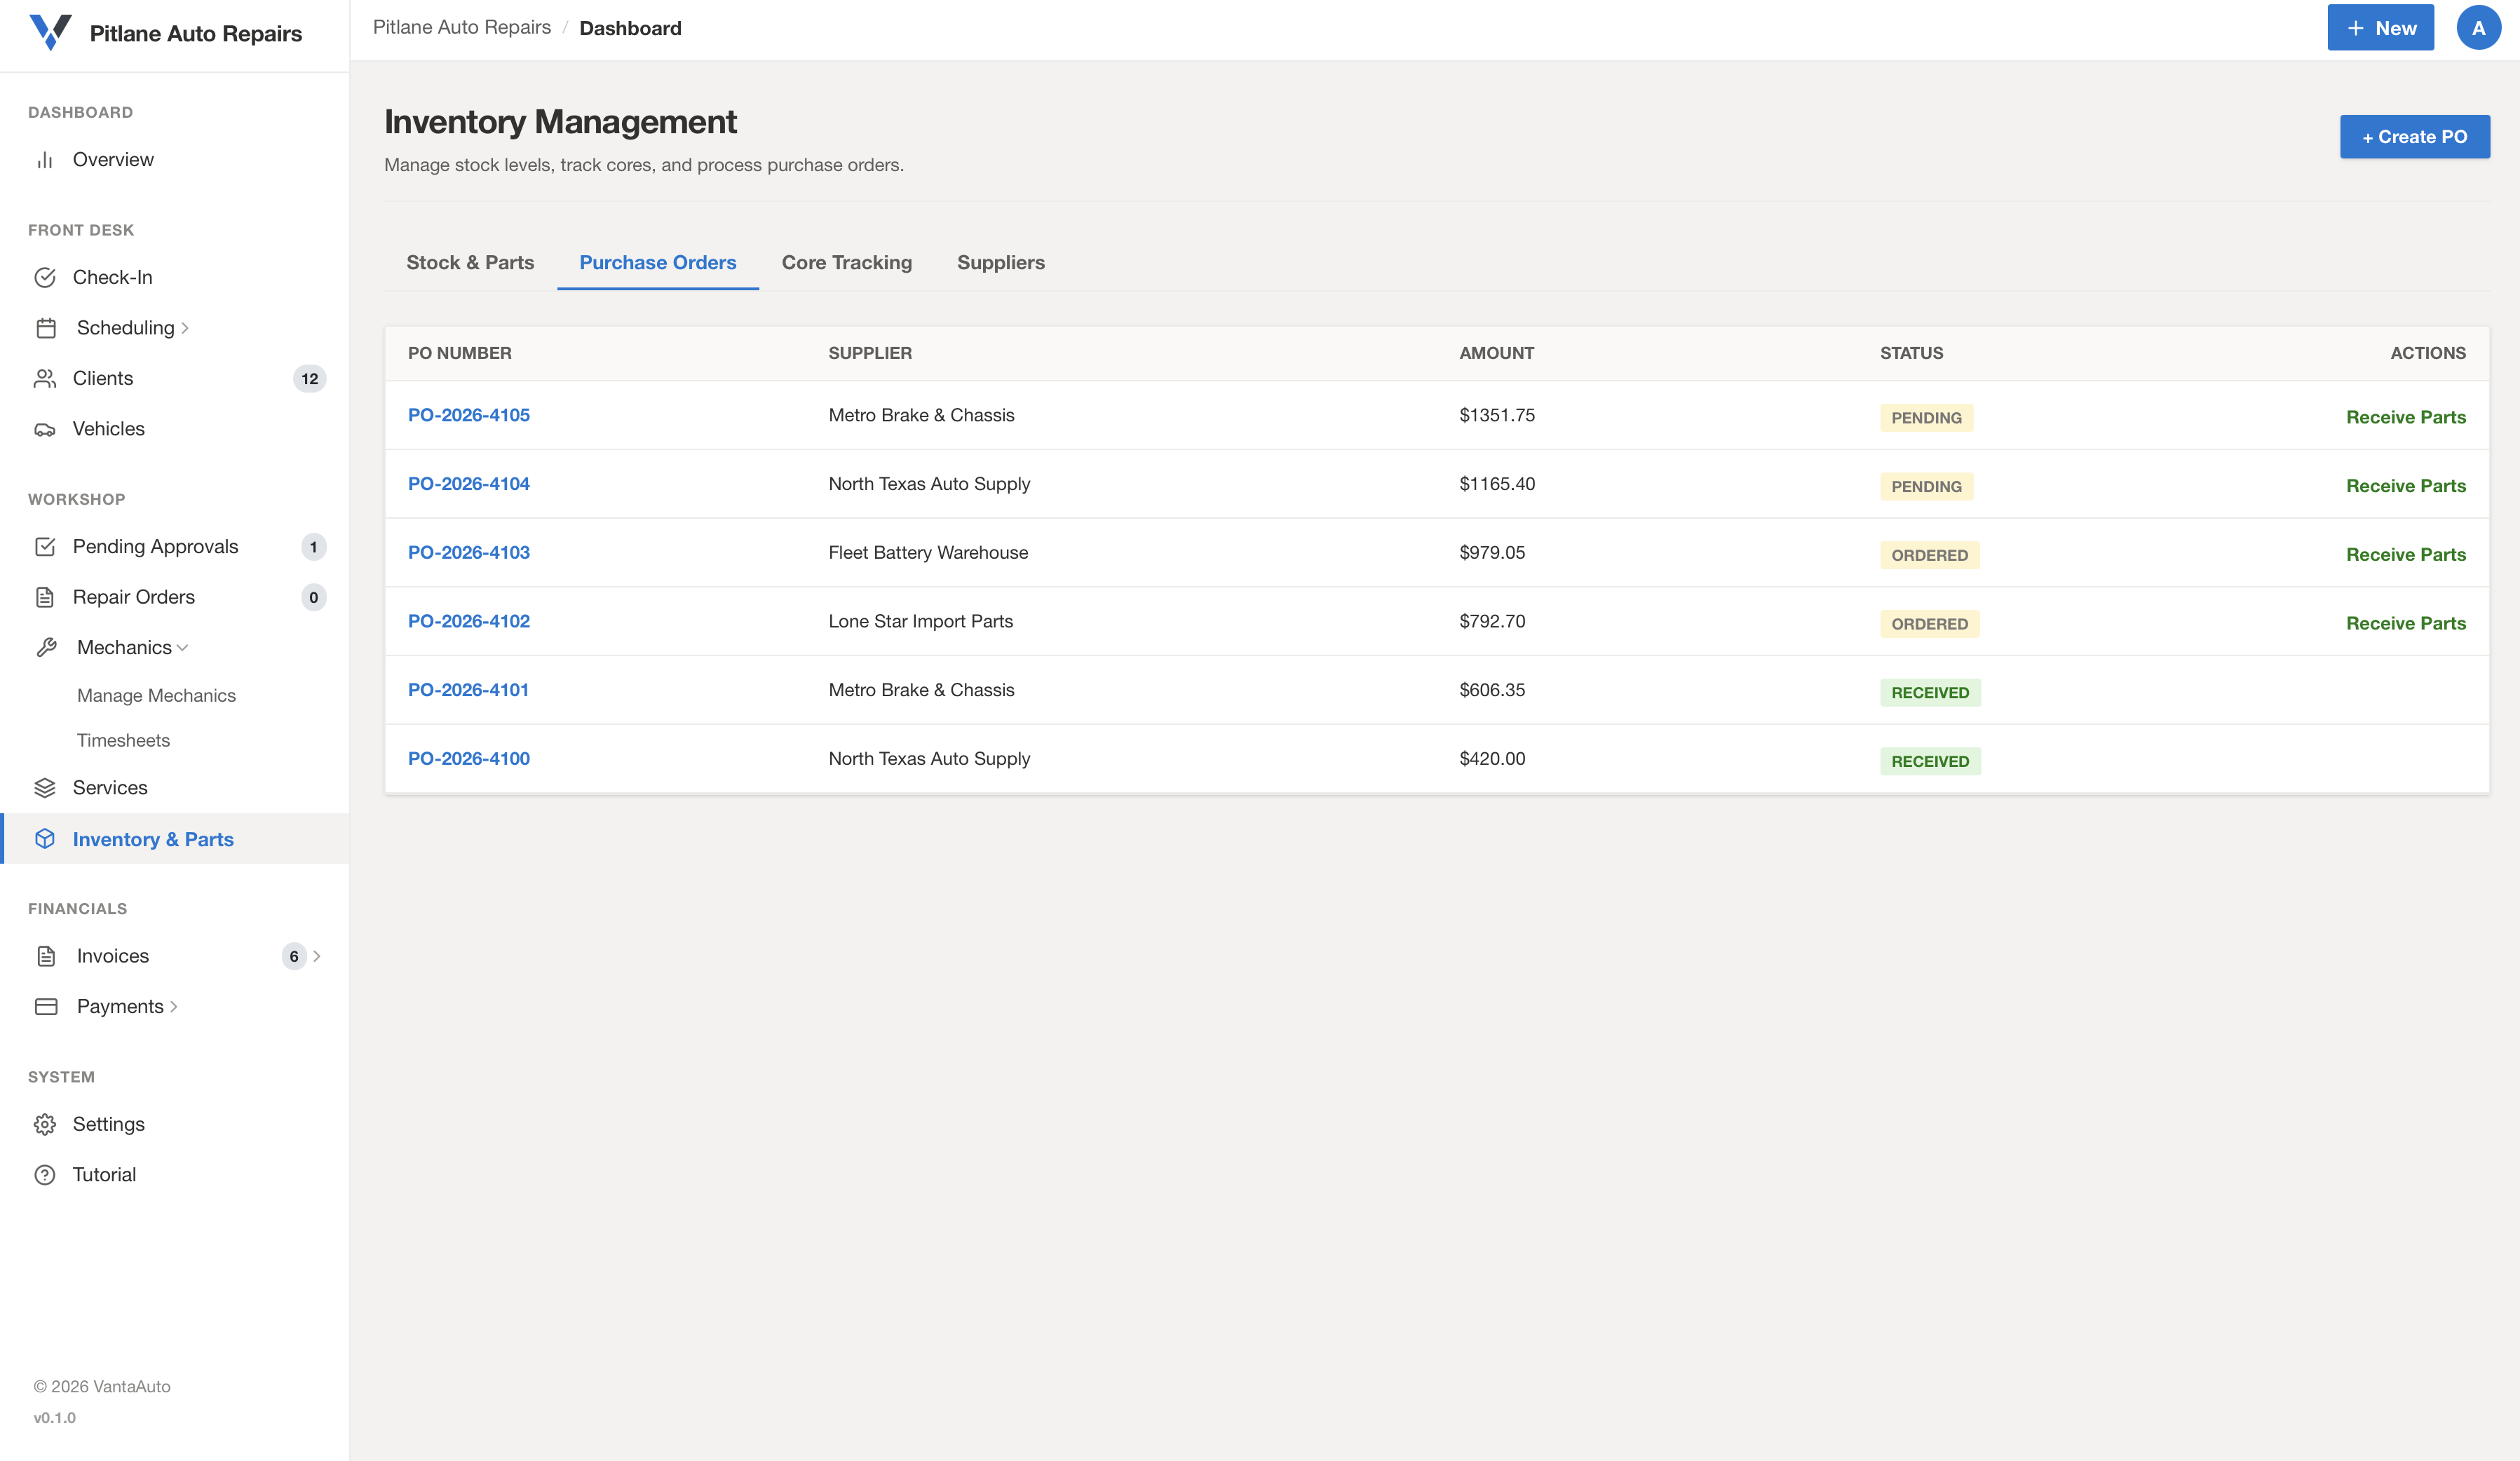
Task: Click the Fleet Battery Warehouse supplier cell
Action: 928,553
